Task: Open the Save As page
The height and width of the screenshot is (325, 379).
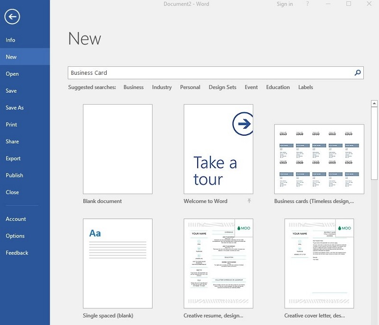Action: 25,107
